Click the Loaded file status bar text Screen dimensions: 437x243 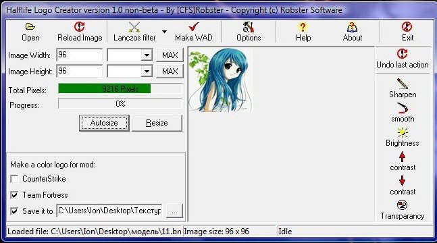[94, 232]
